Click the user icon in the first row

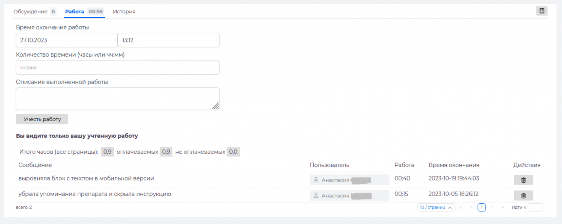click(316, 180)
